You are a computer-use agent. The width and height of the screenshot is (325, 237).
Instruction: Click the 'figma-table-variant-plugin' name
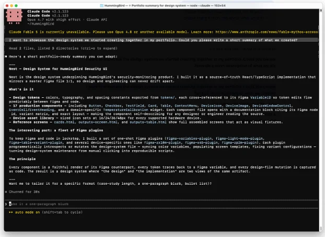[x=36, y=143]
